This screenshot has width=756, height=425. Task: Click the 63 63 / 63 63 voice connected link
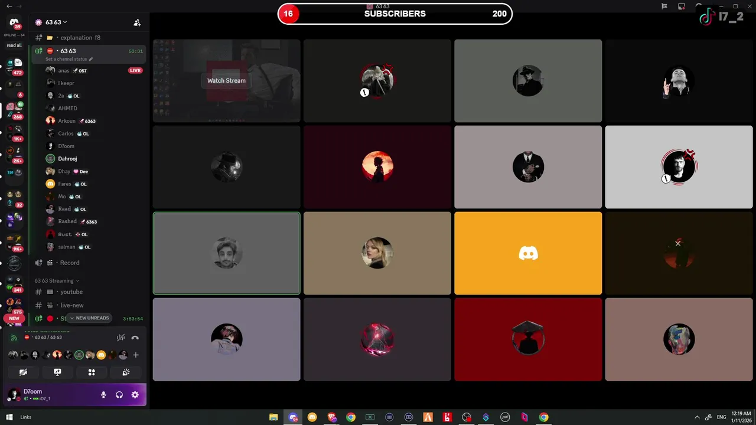(48, 338)
